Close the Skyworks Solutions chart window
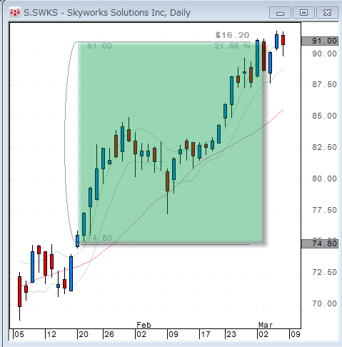Viewport: 342px width, 347px height. point(328,13)
